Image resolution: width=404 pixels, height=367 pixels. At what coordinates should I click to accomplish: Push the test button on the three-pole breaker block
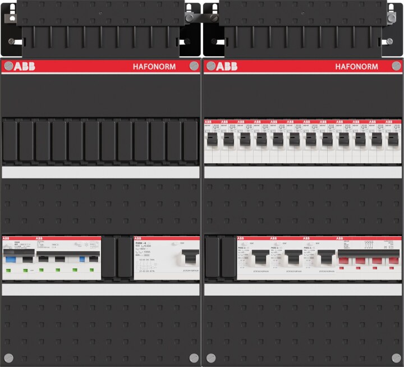(x=77, y=244)
